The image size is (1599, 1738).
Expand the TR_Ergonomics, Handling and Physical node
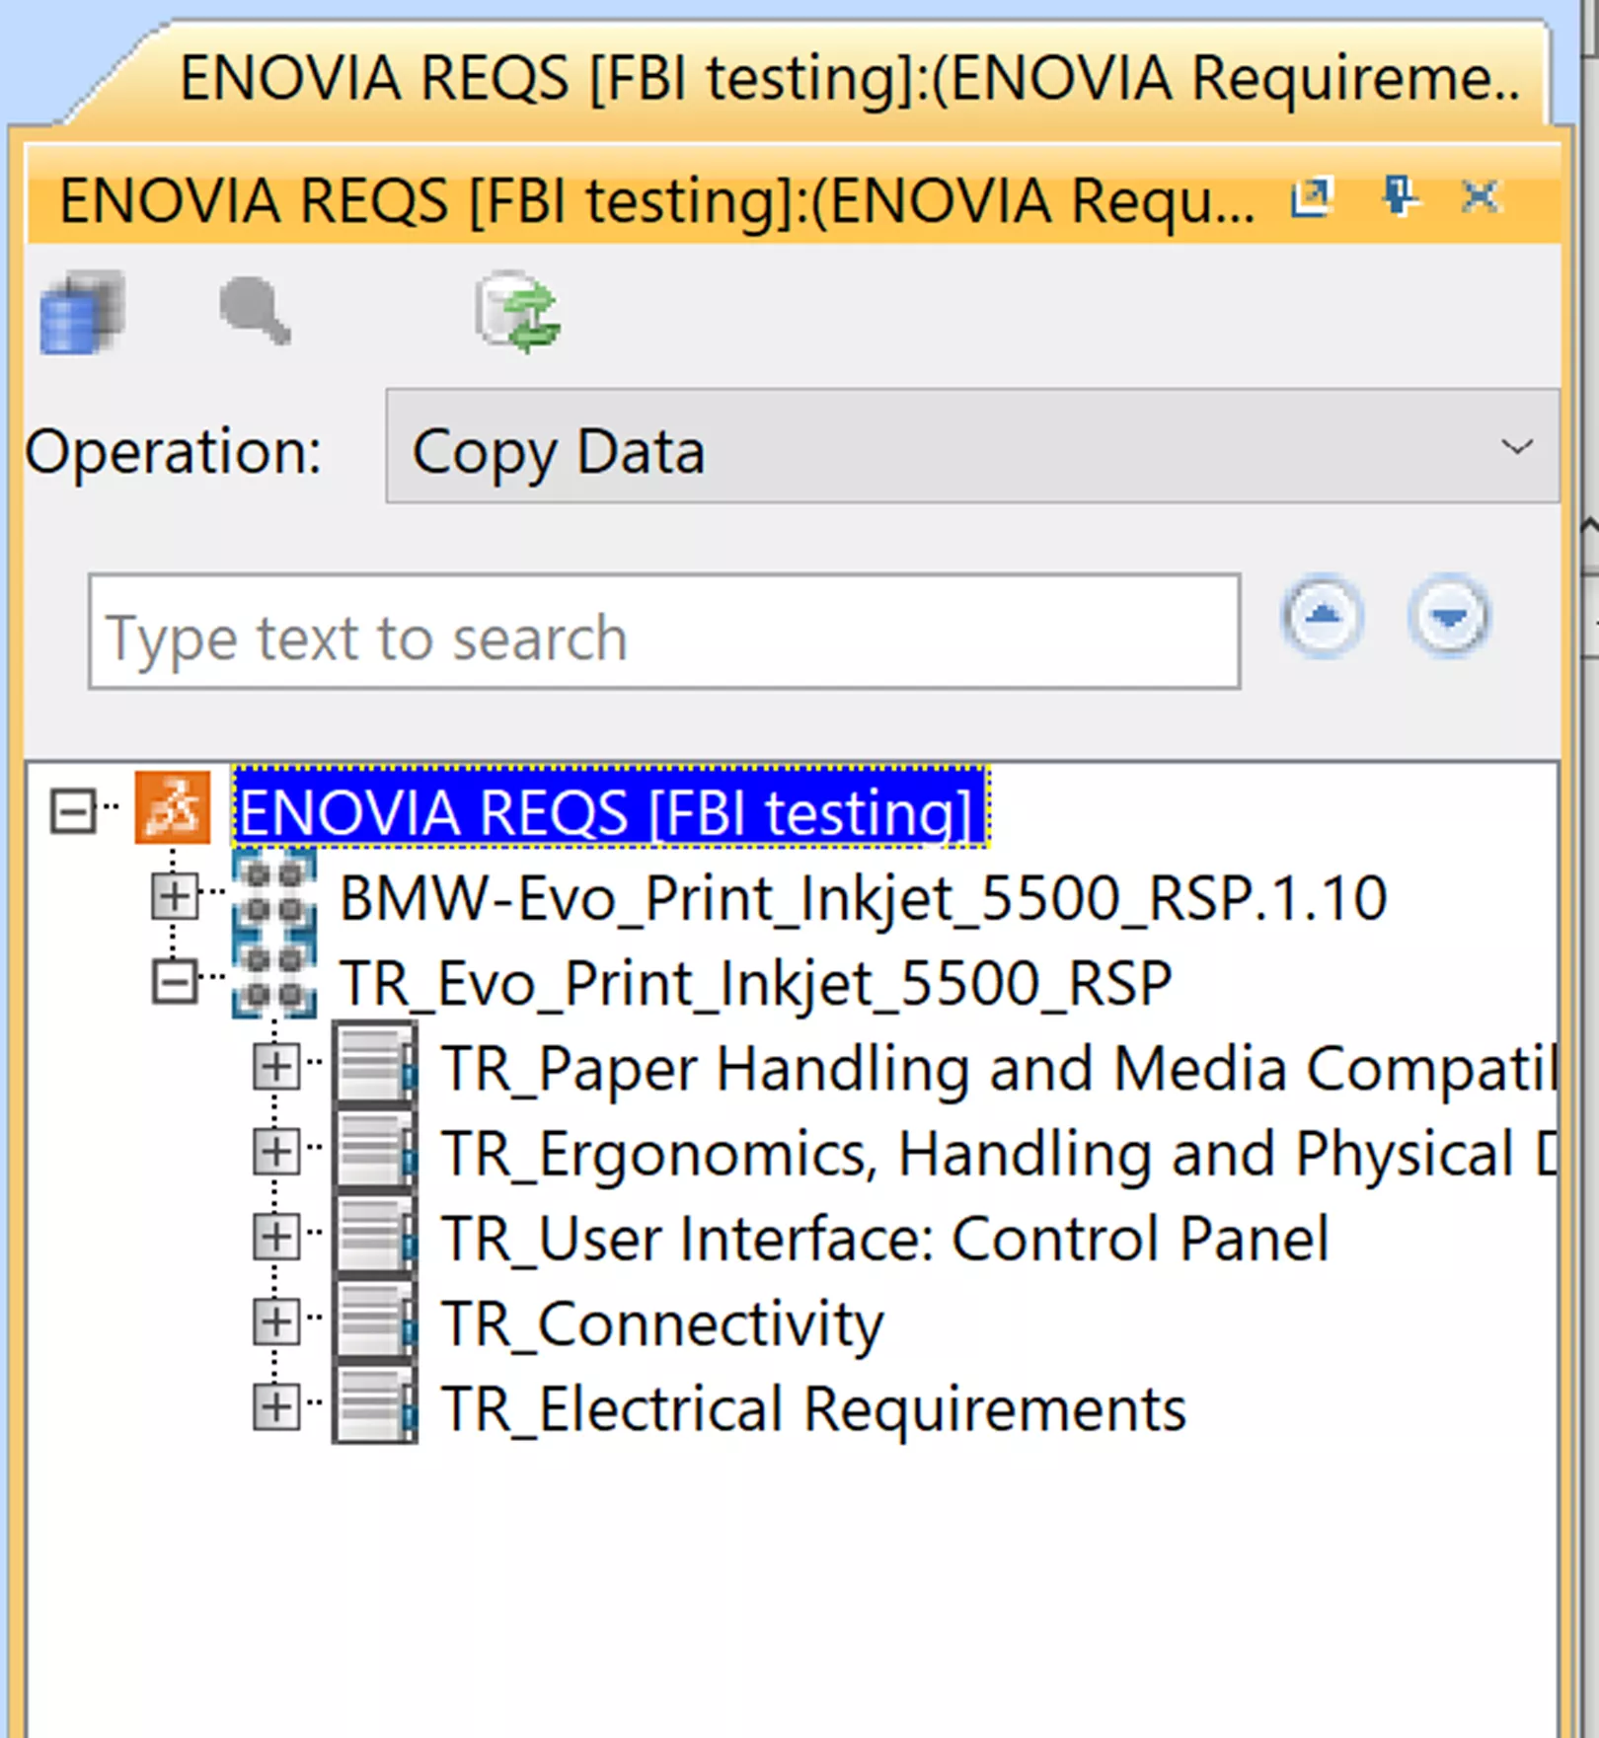(x=275, y=1152)
